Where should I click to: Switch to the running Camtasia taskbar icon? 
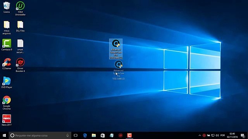tap(129, 136)
